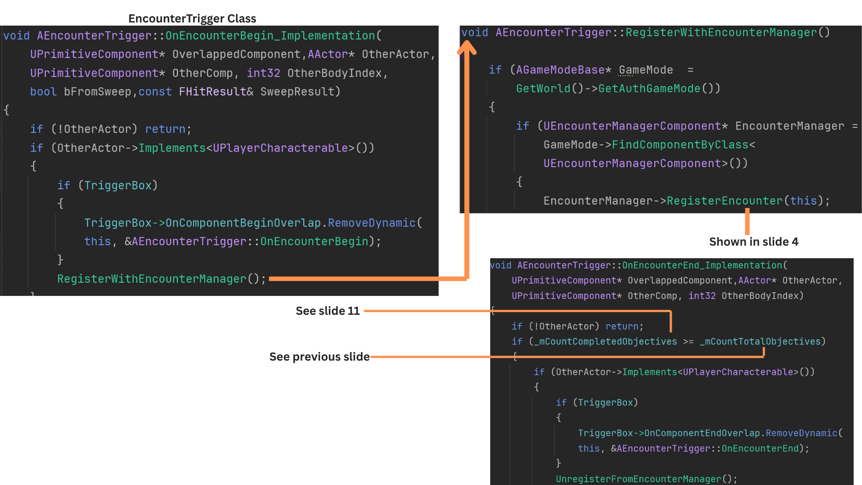Screen dimensions: 862x485
Task: Click the 'EncounterTrigger Class' heading
Action: pos(192,18)
